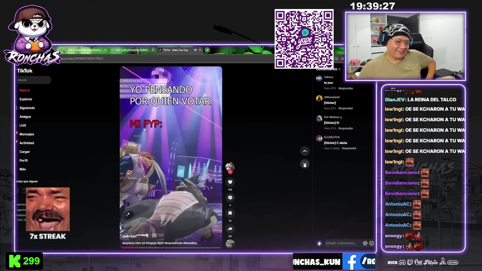The height and width of the screenshot is (271, 482).
Task: Close the AOI_d_8Tdzy browser tab
Action: click(105, 50)
